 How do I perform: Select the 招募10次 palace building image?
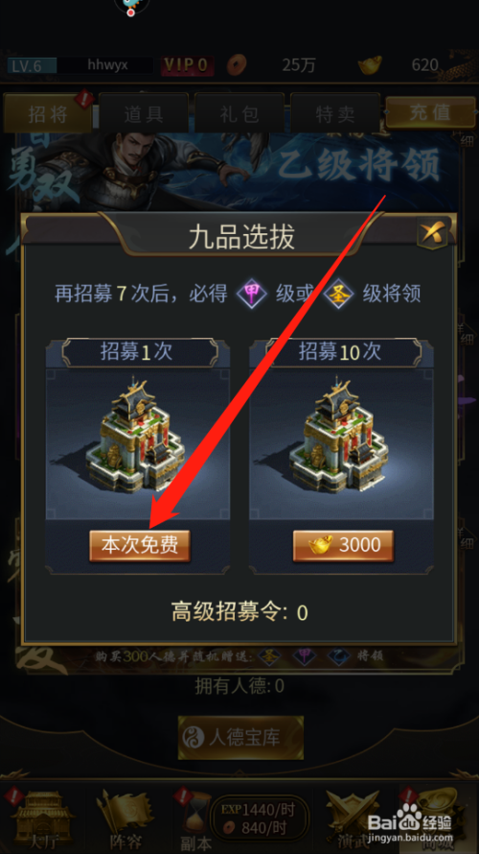339,436
